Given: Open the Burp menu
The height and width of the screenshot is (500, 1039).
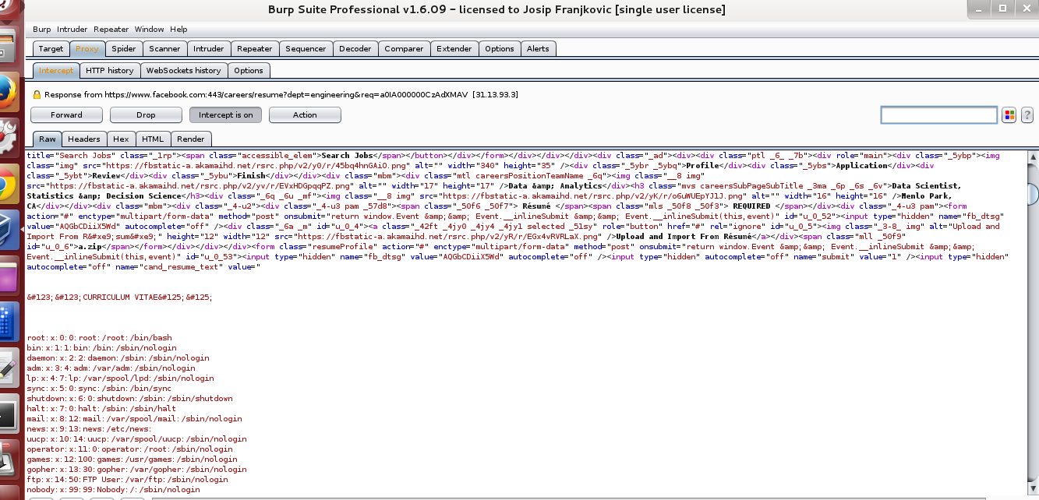Looking at the screenshot, I should click(x=42, y=29).
